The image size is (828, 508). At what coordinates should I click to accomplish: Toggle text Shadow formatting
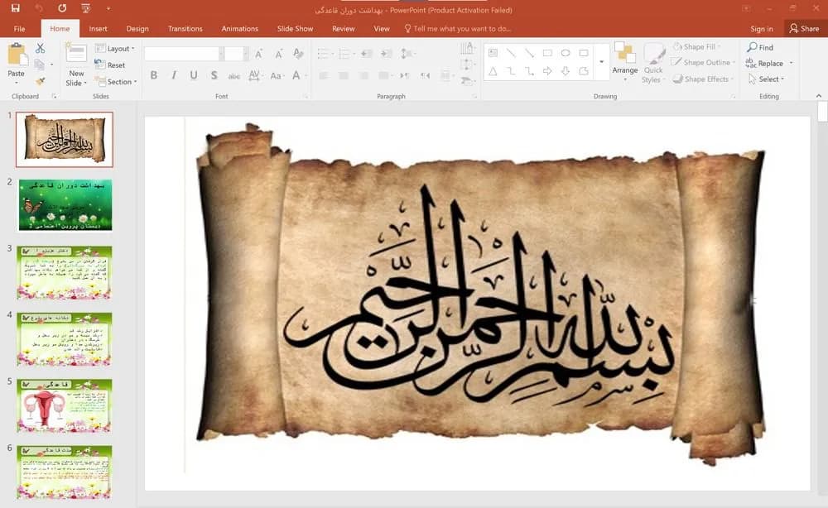pos(214,75)
